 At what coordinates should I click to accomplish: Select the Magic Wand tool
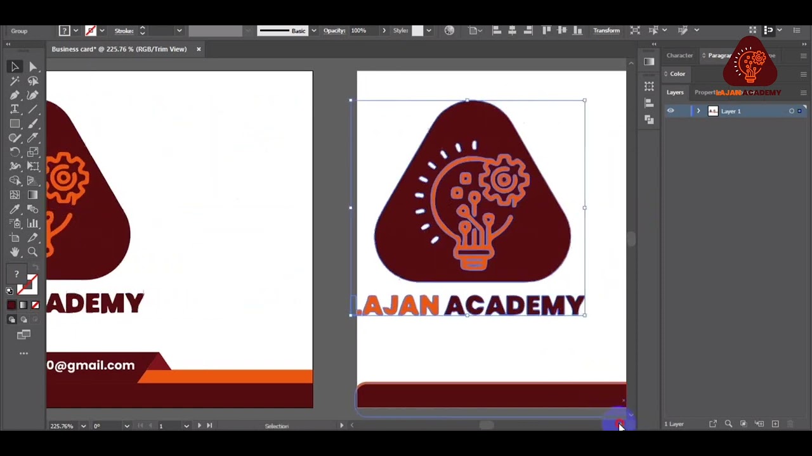pyautogui.click(x=15, y=81)
